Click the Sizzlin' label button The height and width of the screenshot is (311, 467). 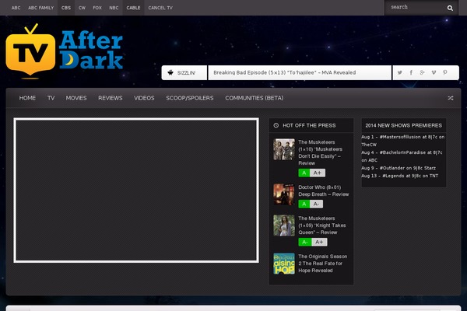click(184, 72)
